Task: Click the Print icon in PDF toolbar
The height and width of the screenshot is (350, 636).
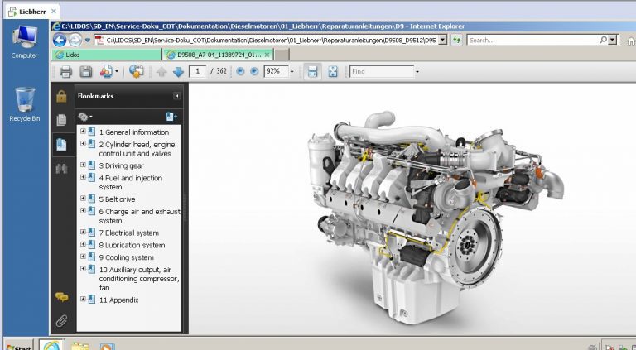Action: coord(65,72)
